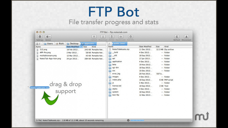Sort remote pane by Size column
This screenshot has height=128, width=228.
coord(159,47)
